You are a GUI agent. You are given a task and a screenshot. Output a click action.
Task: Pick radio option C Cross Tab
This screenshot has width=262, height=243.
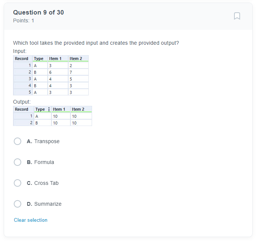(18, 183)
